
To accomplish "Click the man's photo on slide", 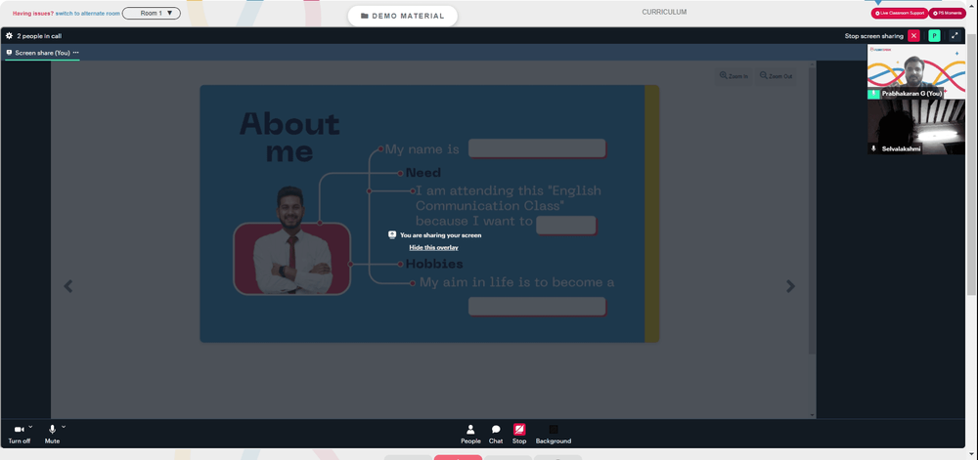I will [x=291, y=240].
